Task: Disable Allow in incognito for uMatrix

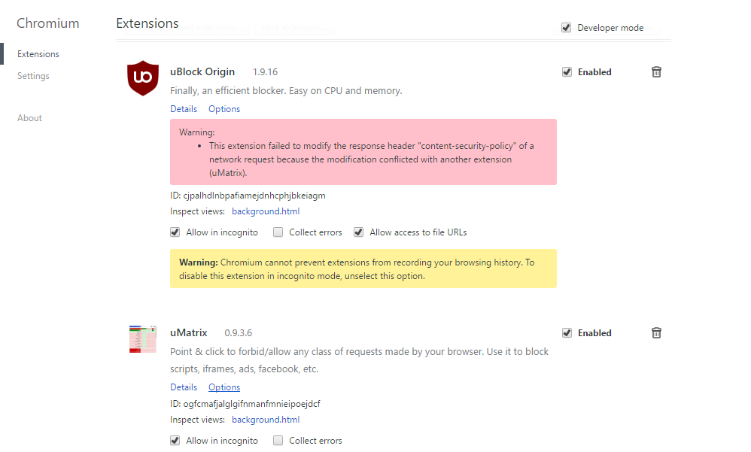Action: pyautogui.click(x=175, y=440)
